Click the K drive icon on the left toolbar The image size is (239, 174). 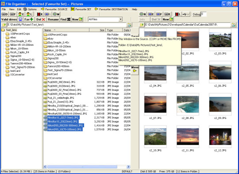40,14
